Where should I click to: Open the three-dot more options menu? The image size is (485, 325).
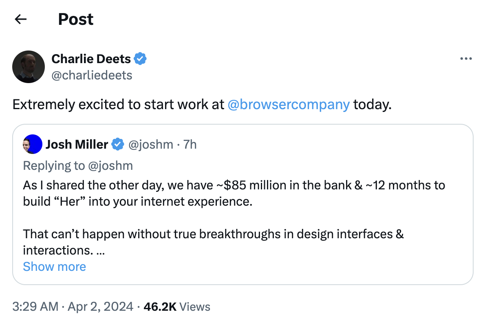[x=466, y=59]
